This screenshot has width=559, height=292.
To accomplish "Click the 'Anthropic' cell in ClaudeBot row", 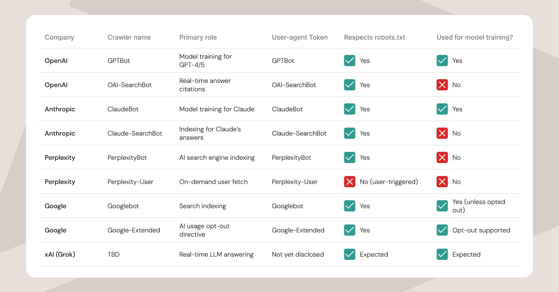I will click(60, 109).
